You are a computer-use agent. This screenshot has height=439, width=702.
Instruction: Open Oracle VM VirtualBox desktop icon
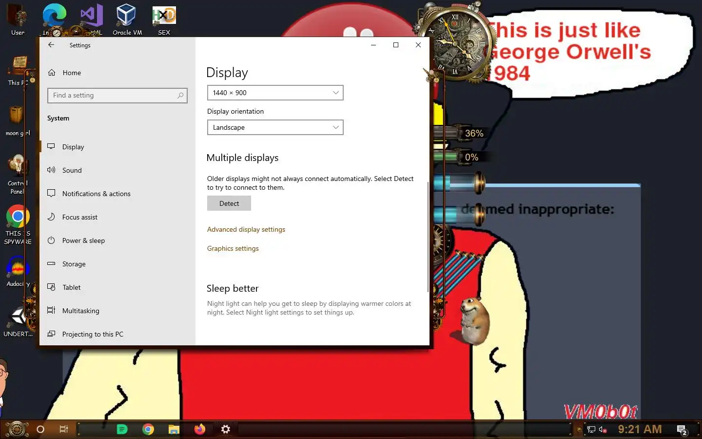127,20
